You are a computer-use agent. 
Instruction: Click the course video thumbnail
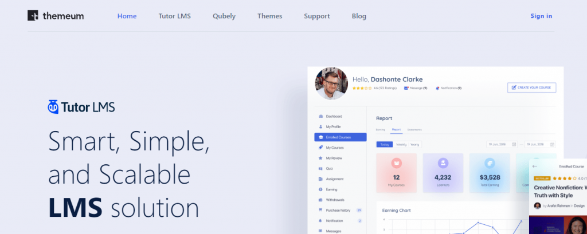(558, 225)
